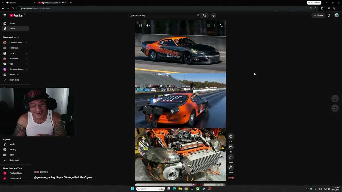Open the xQc subscription

(15, 64)
